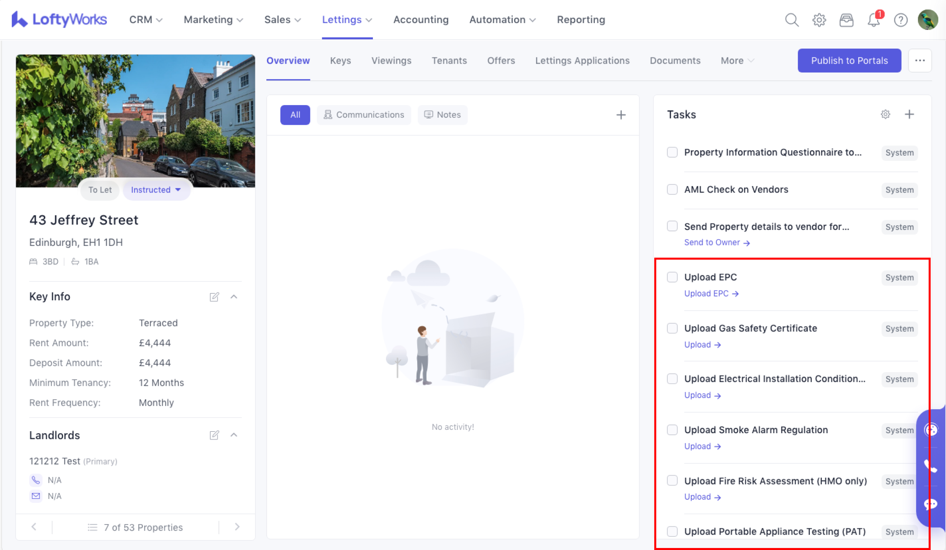
Task: Open the Accounting menu item
Action: point(421,20)
